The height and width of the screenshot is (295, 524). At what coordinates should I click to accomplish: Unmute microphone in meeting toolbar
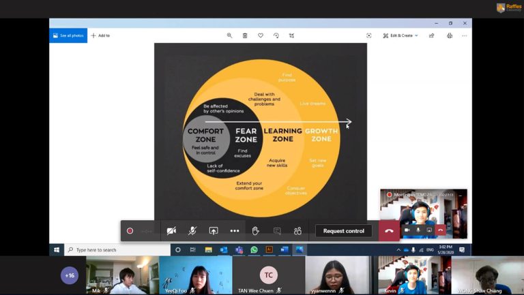click(192, 231)
